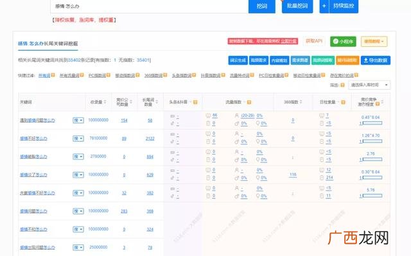Click help icon next to 360指数词 filter
Screen dimensions: 411x256
click(165, 75)
